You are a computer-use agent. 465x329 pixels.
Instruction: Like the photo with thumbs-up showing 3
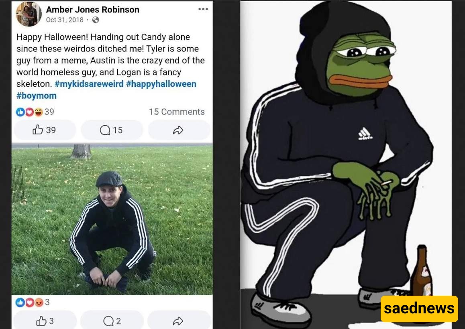coord(45,321)
